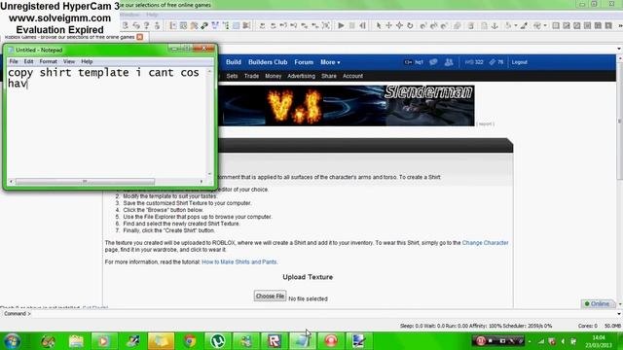
Task: Click inside the Notepad text area
Action: tap(106, 123)
